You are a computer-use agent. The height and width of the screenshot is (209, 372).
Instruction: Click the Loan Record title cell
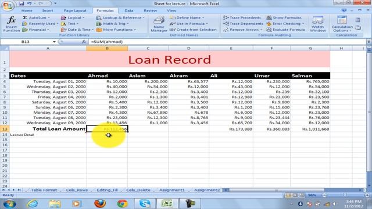click(170, 59)
